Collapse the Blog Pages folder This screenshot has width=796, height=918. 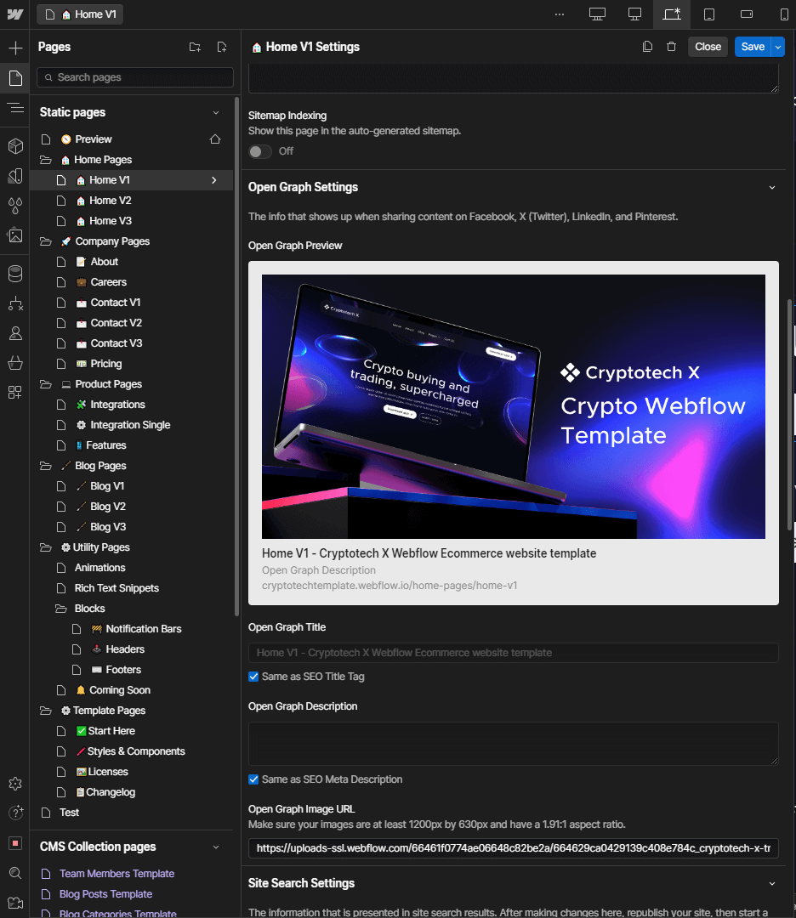coord(46,466)
